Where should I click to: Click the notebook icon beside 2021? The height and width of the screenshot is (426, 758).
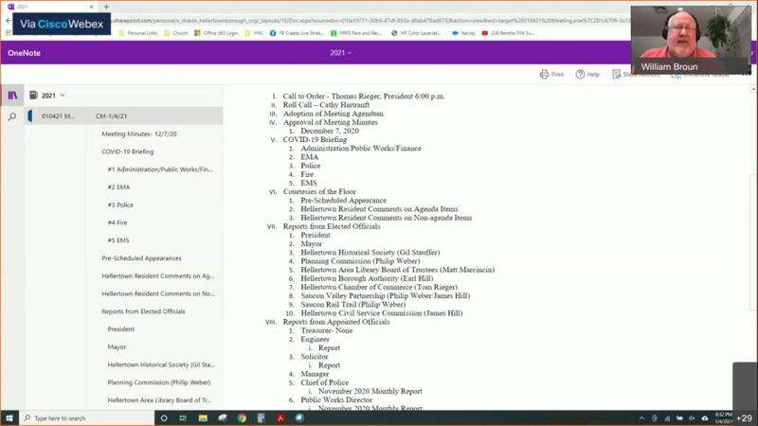point(33,96)
